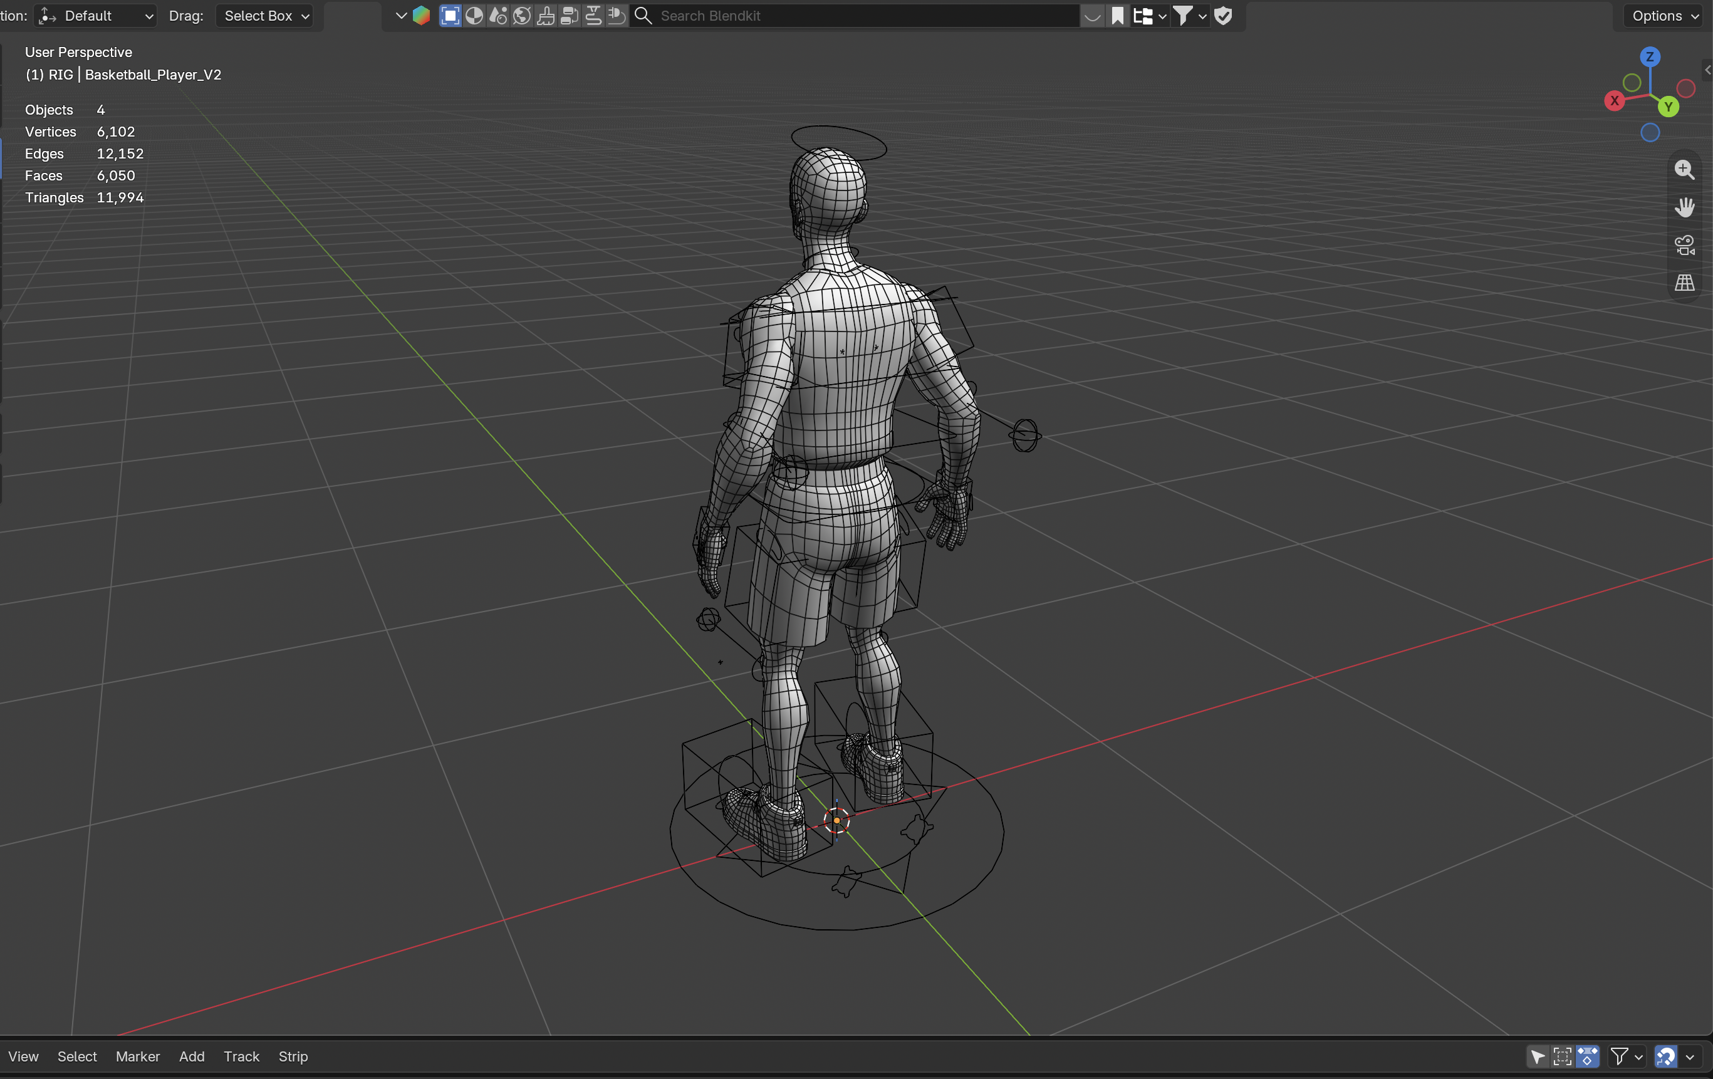Click the Objects 4 statistic
The height and width of the screenshot is (1079, 1713).
pyautogui.click(x=65, y=110)
